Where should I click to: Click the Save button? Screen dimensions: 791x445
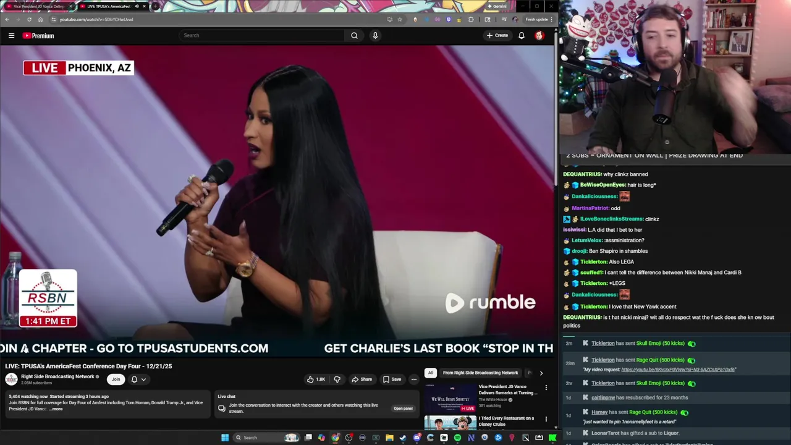[x=392, y=379]
